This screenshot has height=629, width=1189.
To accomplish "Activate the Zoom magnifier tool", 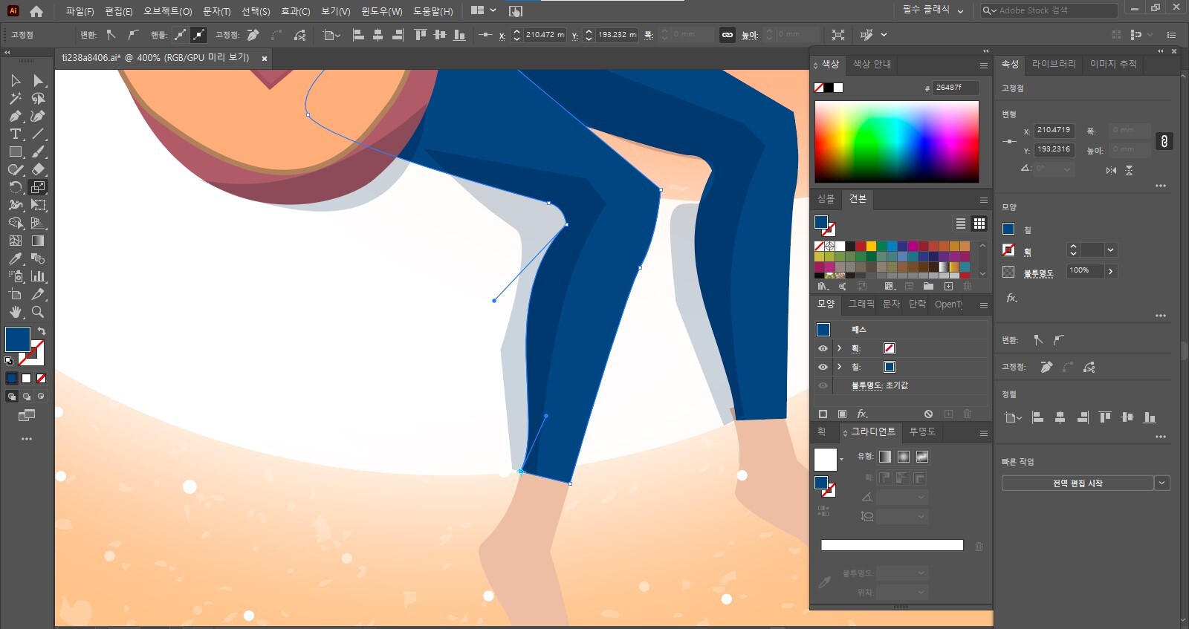I will tap(38, 312).
